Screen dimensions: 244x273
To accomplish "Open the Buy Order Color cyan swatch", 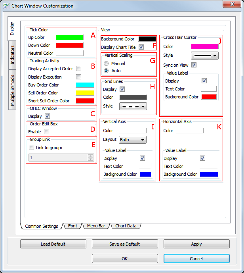I will coord(85,85).
